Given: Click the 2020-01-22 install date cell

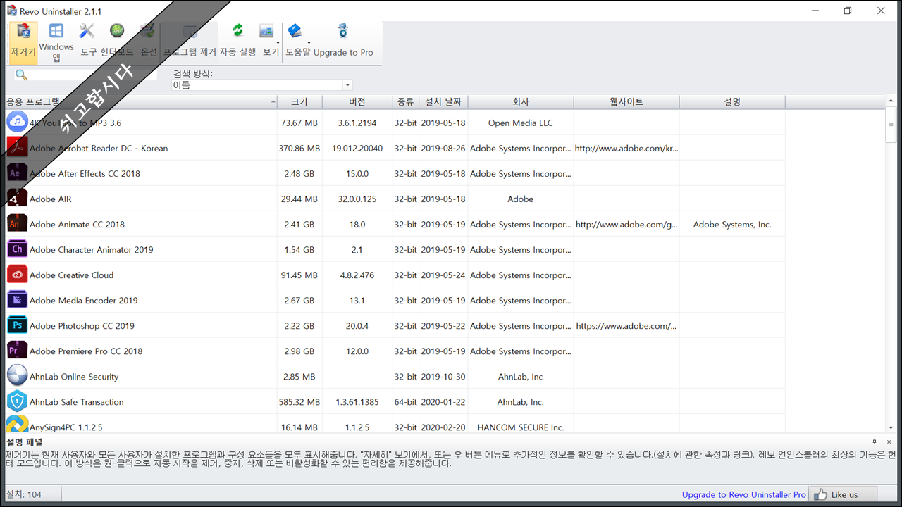Looking at the screenshot, I should (443, 402).
